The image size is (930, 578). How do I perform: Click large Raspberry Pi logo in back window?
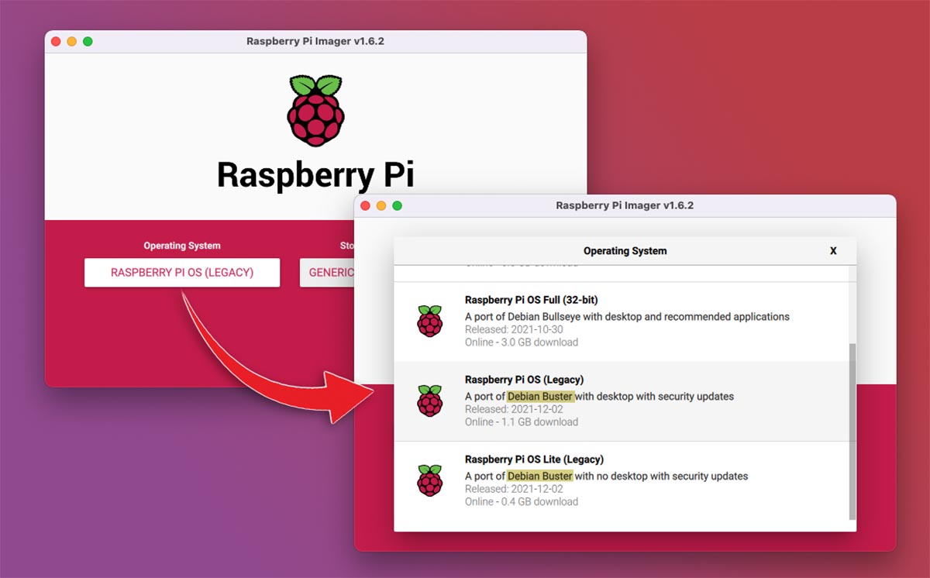point(315,111)
